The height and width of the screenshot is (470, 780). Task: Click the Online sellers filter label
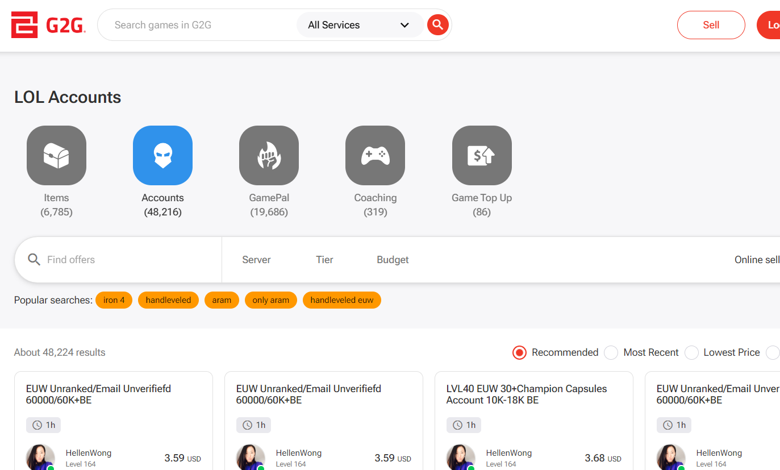tap(757, 260)
